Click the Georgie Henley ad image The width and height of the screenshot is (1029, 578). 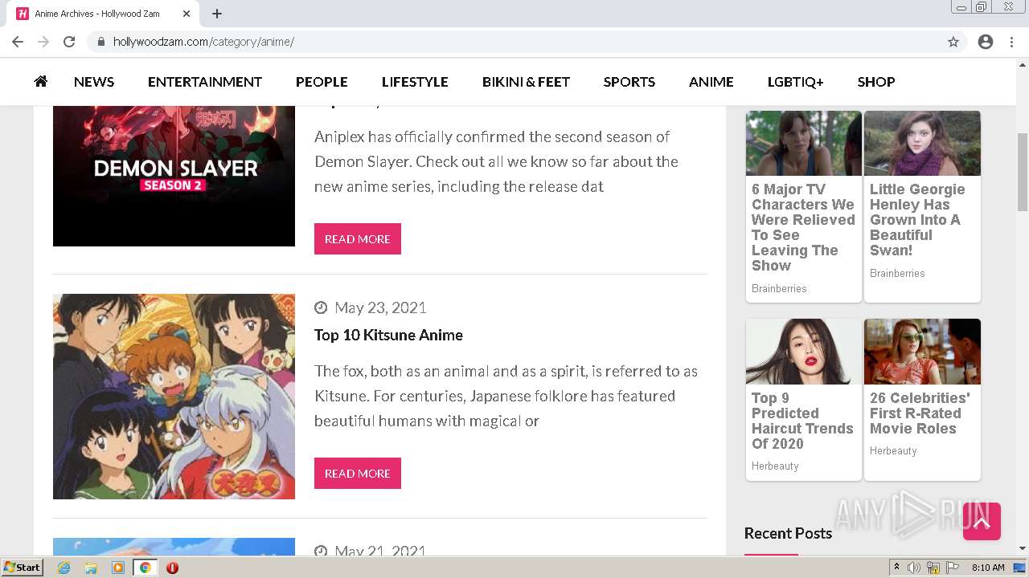(922, 143)
